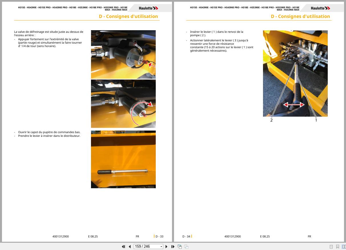Screen dimensions: 346x250
Task: Click callout number 1 under pump photo
Action: click(316, 120)
